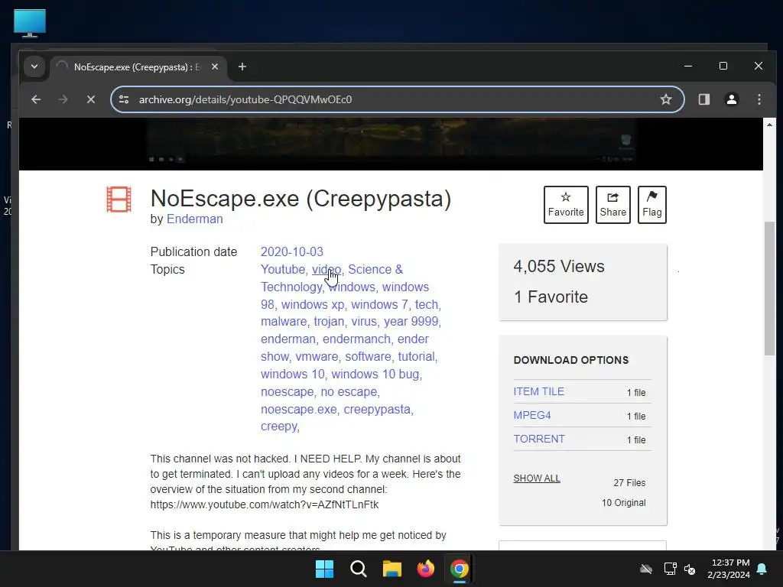The image size is (783, 587).
Task: Open File Explorer from the taskbar
Action: click(392, 569)
